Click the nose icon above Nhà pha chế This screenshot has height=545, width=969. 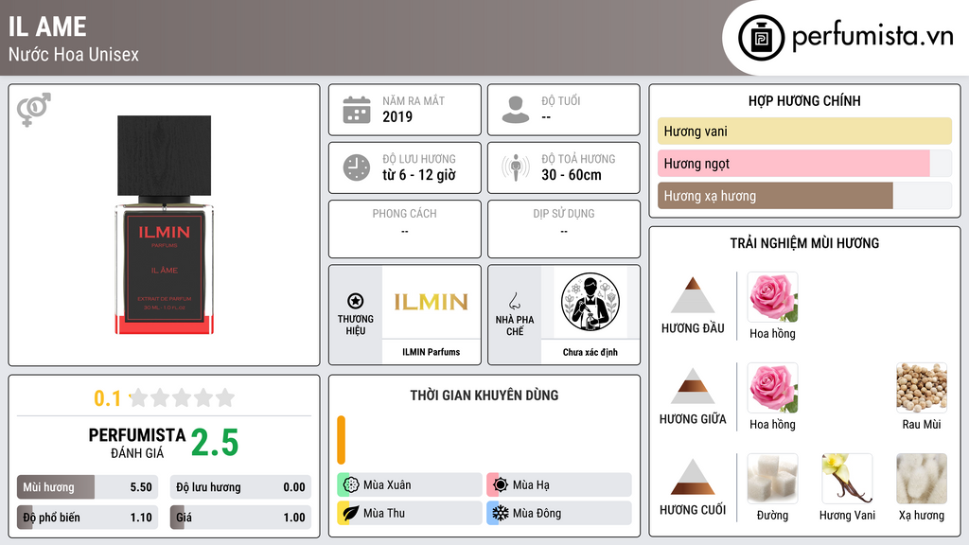514,301
